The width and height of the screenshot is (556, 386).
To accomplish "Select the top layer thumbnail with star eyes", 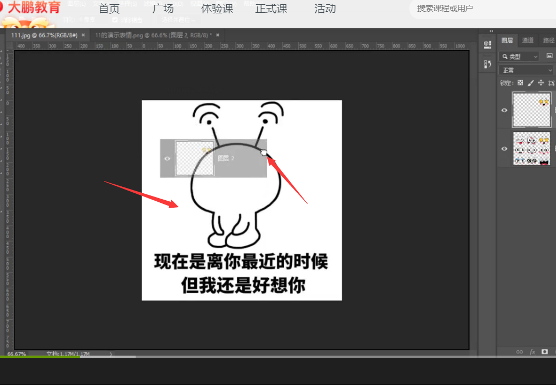I will pos(531,109).
